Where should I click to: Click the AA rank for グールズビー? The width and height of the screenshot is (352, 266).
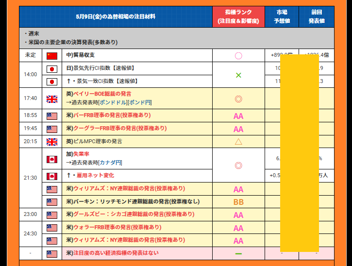238,215
